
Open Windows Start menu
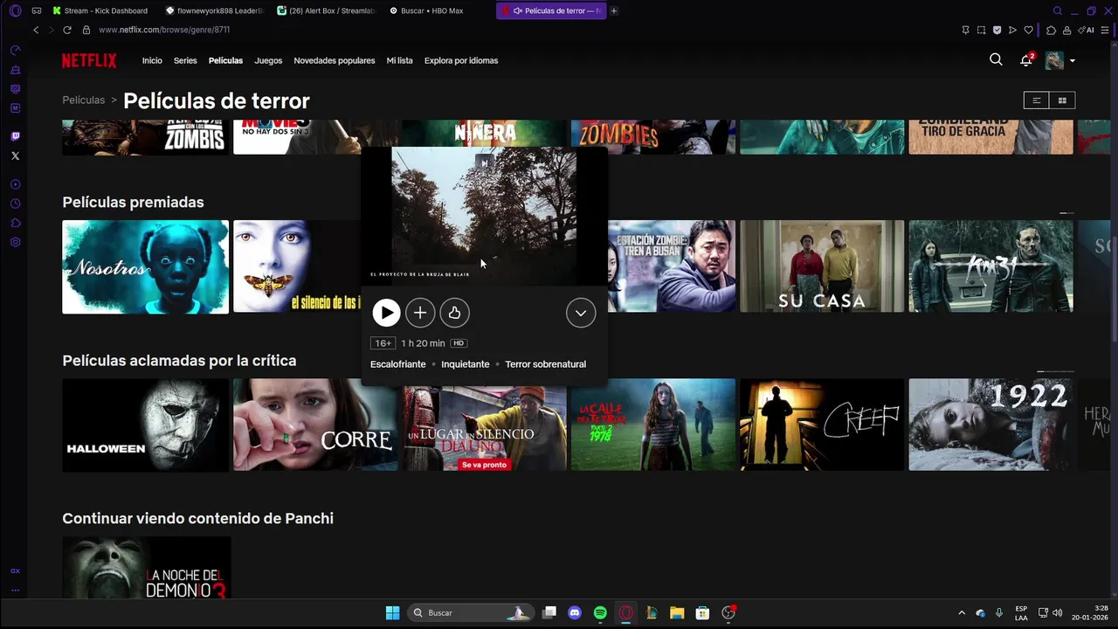coord(392,612)
